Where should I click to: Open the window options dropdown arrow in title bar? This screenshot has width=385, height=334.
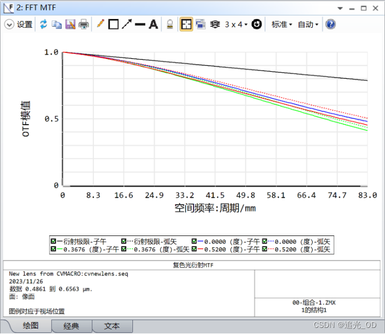click(x=340, y=8)
